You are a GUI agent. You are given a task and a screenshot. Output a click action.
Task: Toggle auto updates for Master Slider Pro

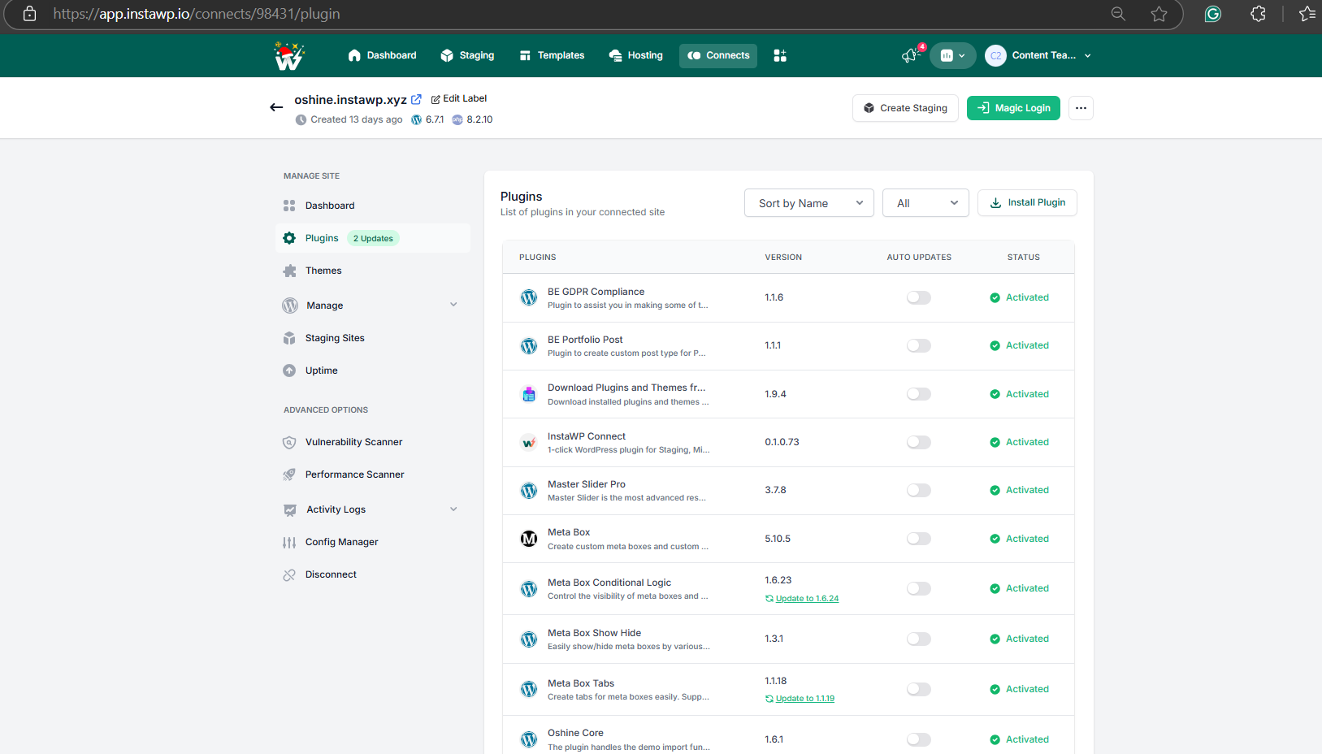919,490
